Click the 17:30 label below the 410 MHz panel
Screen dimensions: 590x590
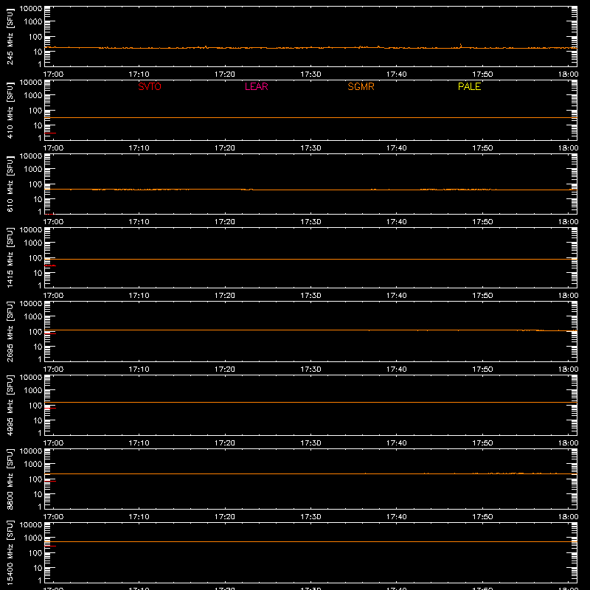(310, 148)
